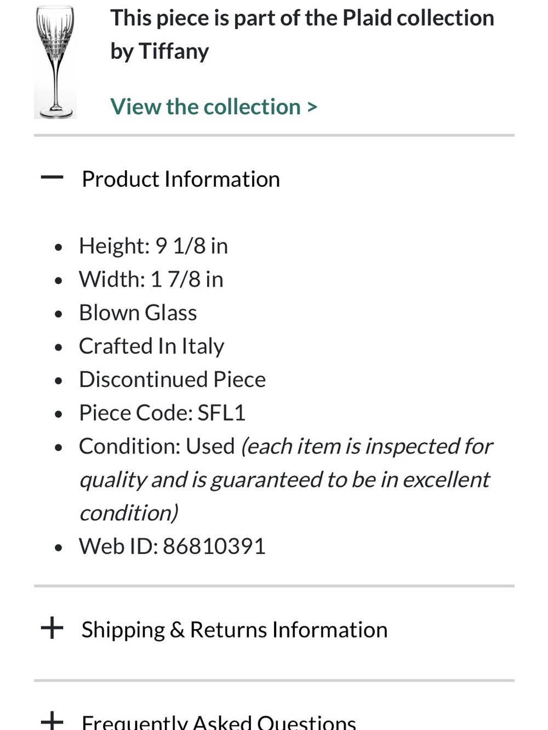Open the Shipping & Returns Information heading

pyautogui.click(x=235, y=630)
